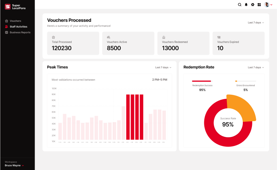
Task: Open the notifications bell
Action: pyautogui.click(x=246, y=5)
